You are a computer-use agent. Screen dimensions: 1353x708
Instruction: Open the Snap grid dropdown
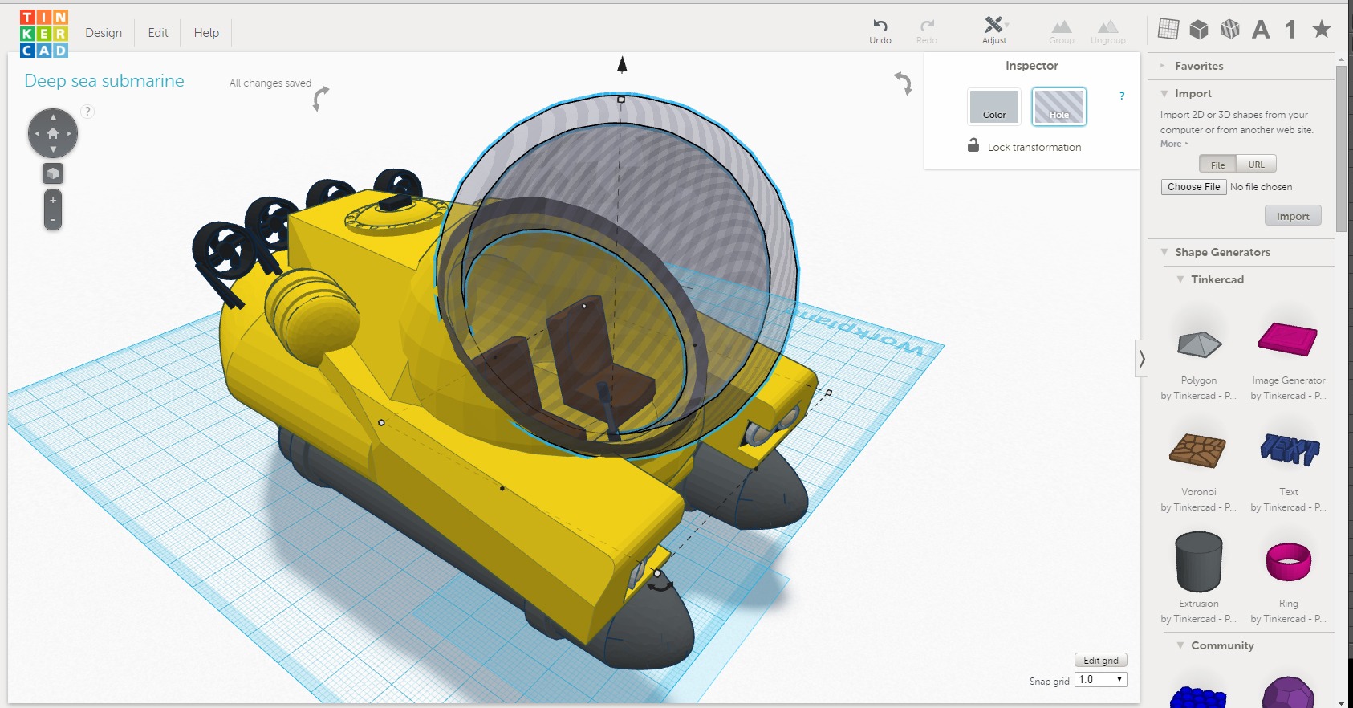tap(1101, 679)
